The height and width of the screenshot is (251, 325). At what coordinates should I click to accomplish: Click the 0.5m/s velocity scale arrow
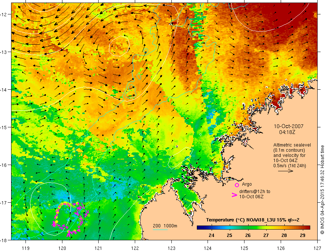click(x=285, y=171)
